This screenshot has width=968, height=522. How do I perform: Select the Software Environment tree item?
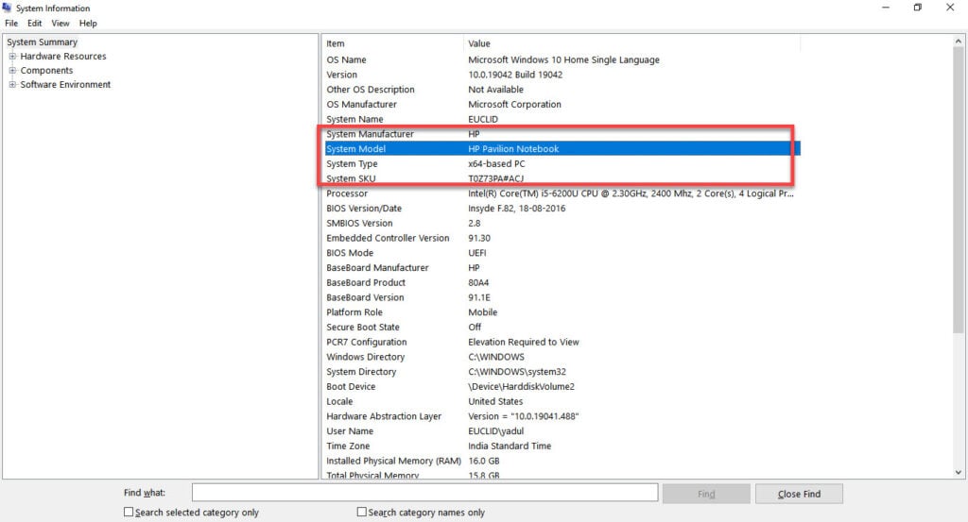pos(65,84)
